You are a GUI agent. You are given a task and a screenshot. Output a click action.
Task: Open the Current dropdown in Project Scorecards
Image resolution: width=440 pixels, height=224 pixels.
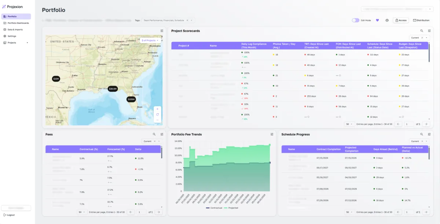426,38
